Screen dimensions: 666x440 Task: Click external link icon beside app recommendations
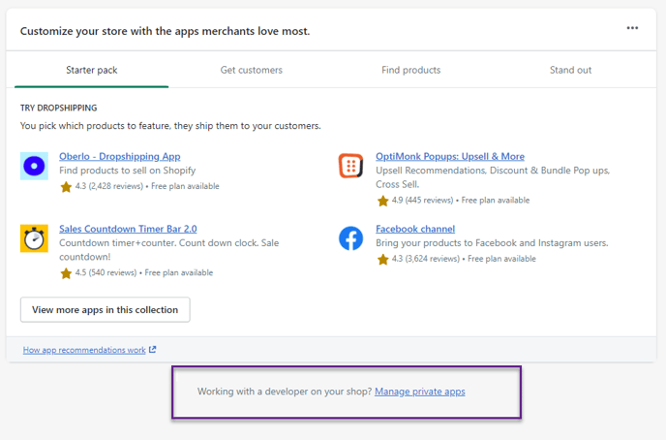(x=153, y=350)
